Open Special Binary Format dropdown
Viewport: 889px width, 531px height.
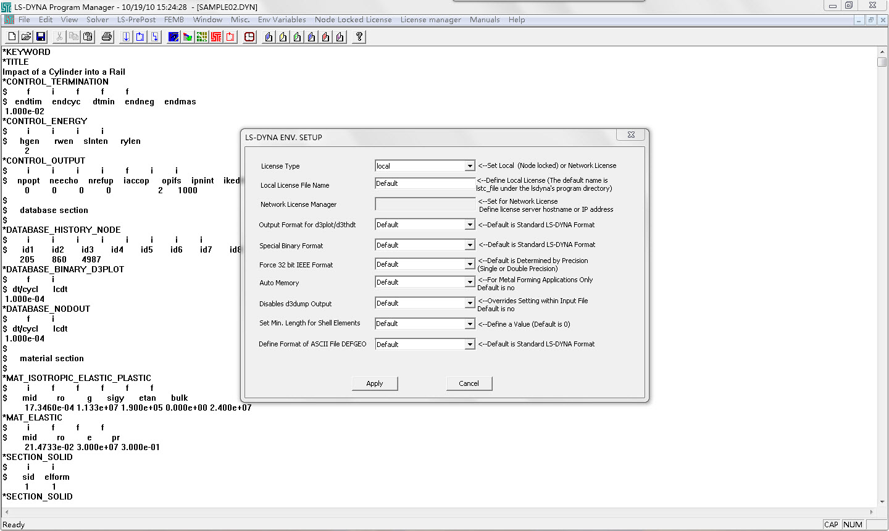click(x=470, y=245)
